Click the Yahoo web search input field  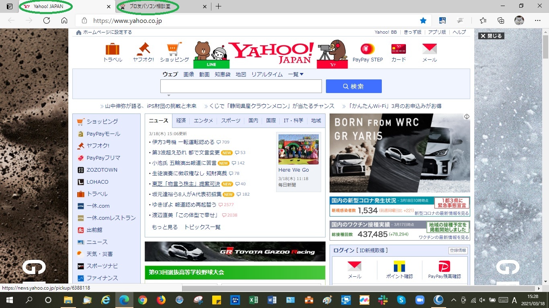[x=241, y=86]
